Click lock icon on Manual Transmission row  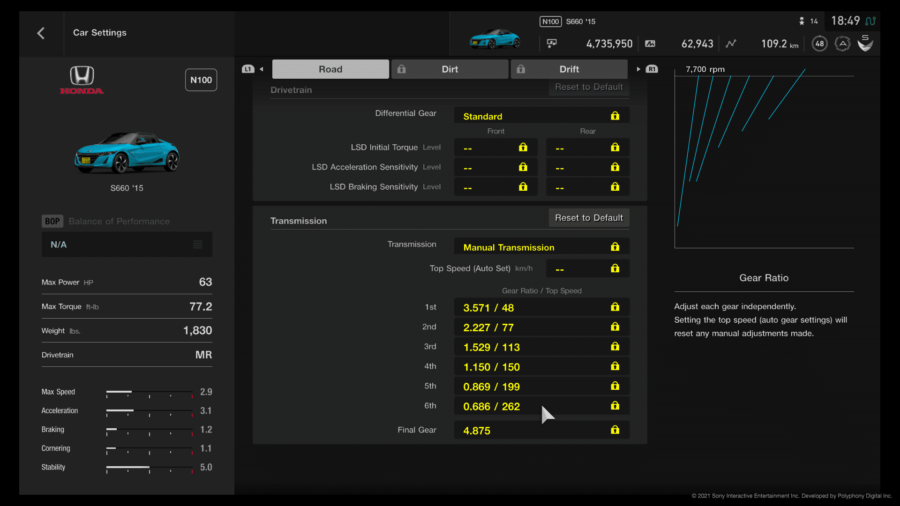pyautogui.click(x=615, y=247)
